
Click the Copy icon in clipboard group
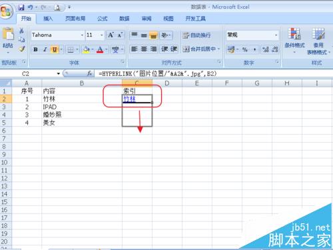click(x=21, y=39)
